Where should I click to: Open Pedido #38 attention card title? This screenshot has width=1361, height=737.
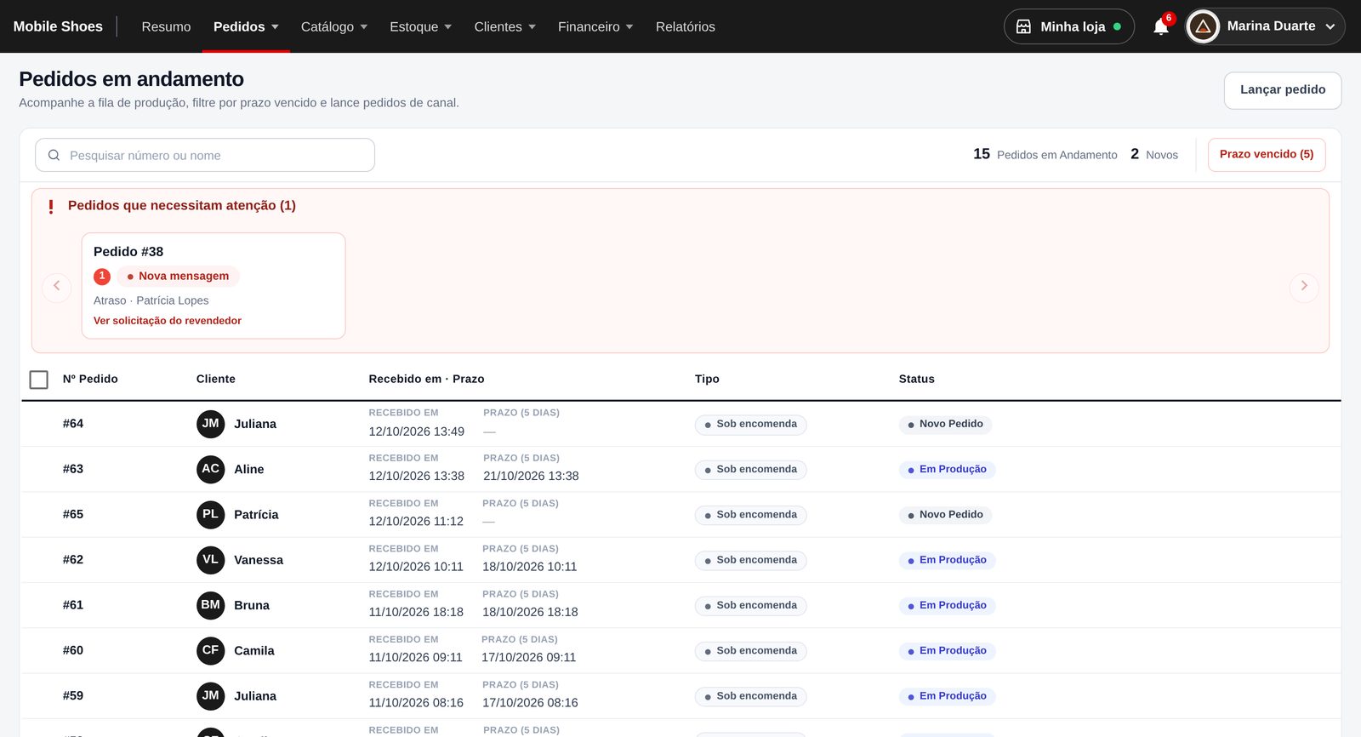coord(128,252)
